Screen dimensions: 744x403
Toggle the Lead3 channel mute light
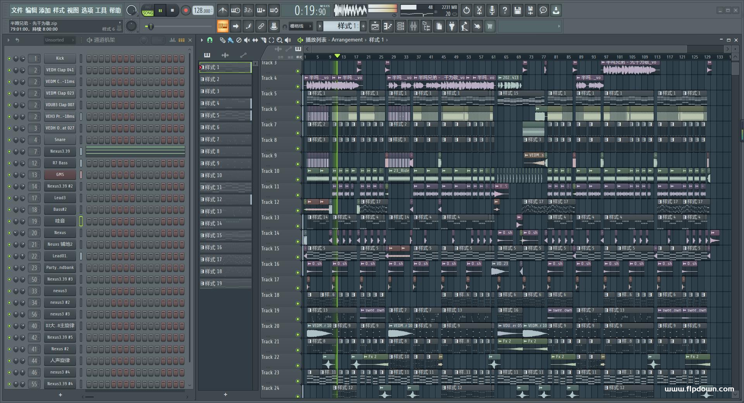(9, 198)
